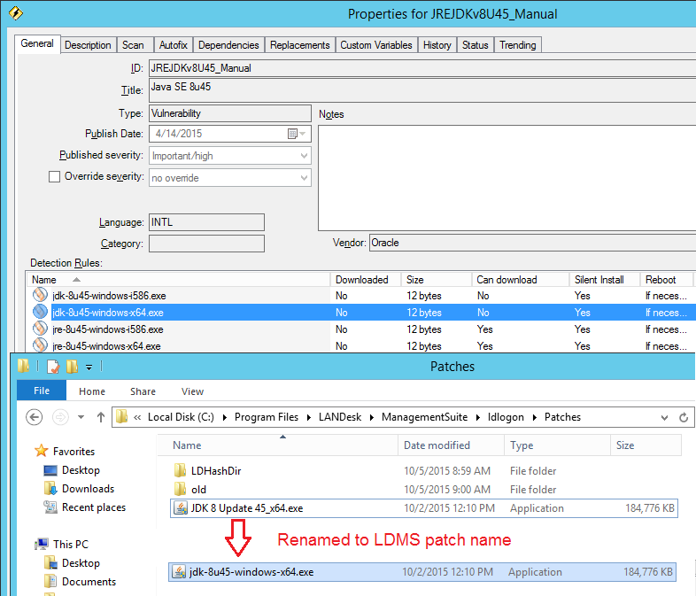Select the Downloads icon in Favorites
Image resolution: width=696 pixels, height=596 pixels.
tap(50, 489)
